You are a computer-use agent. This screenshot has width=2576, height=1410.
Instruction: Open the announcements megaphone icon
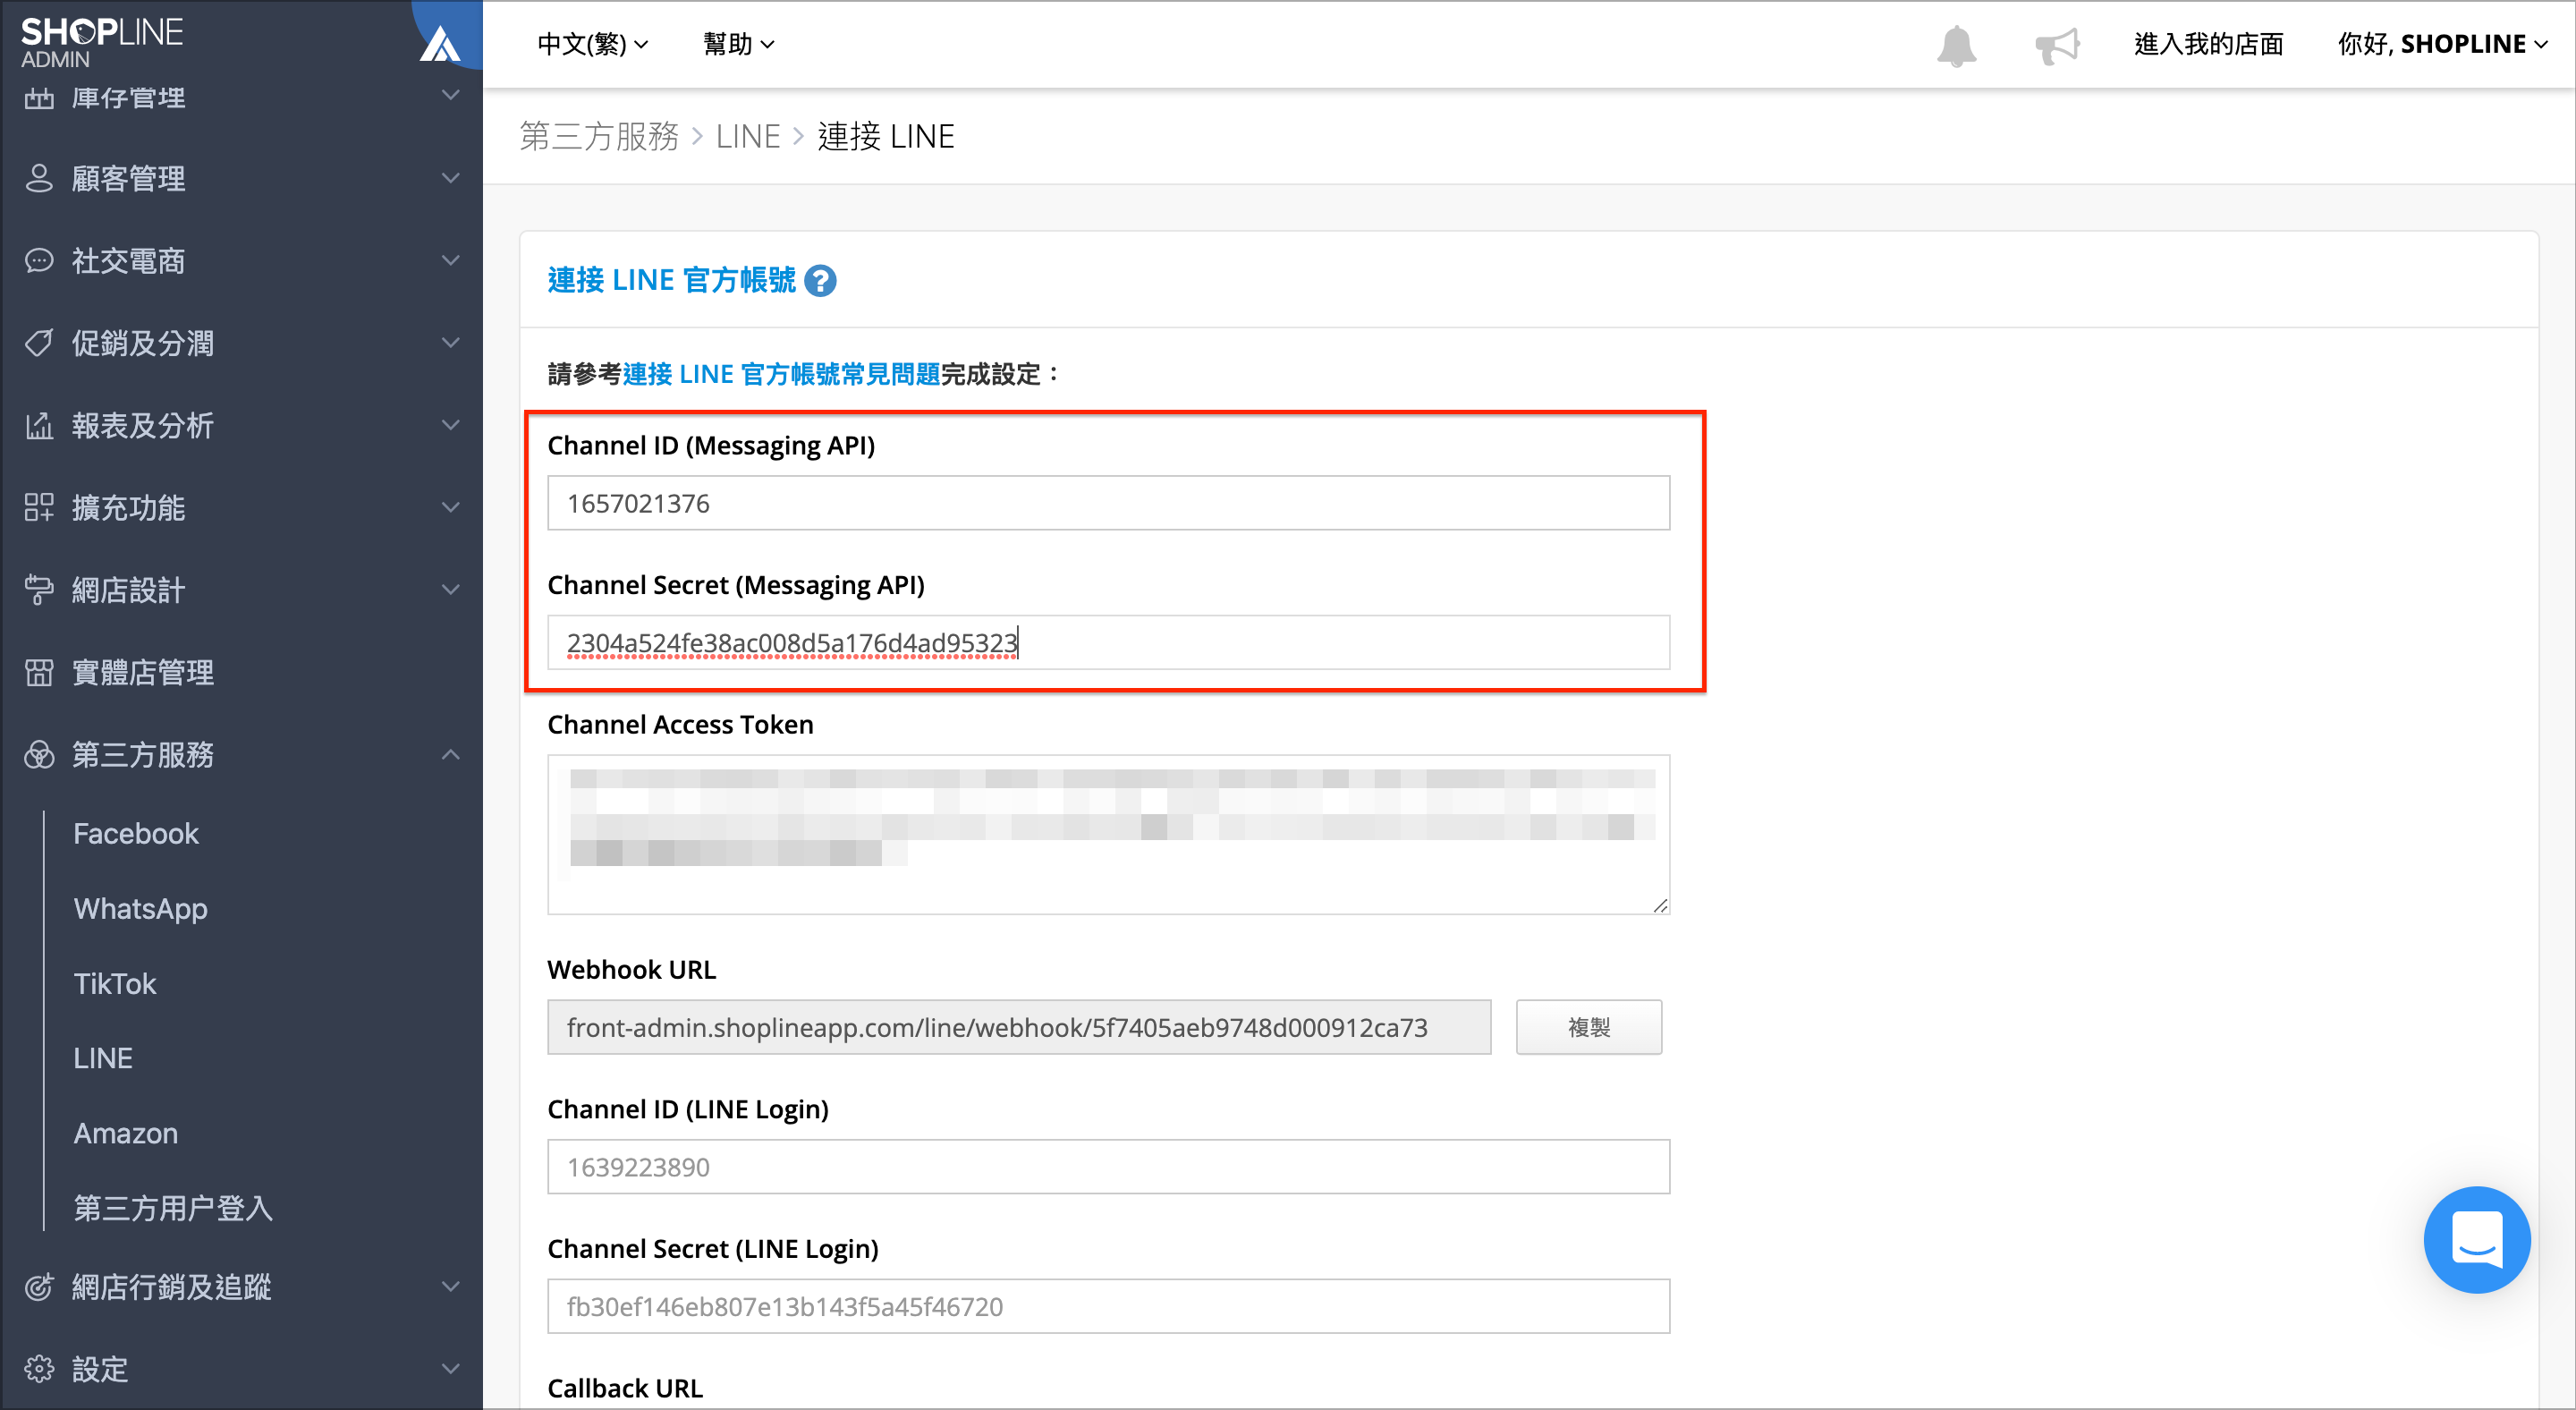point(2056,46)
